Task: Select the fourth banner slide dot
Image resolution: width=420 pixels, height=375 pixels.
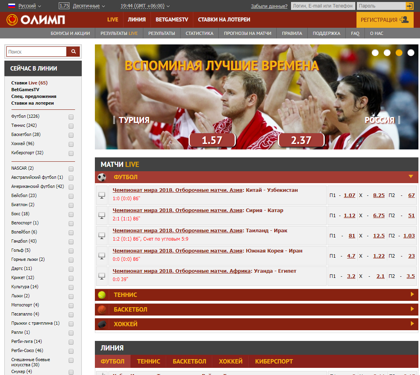Action: point(411,53)
